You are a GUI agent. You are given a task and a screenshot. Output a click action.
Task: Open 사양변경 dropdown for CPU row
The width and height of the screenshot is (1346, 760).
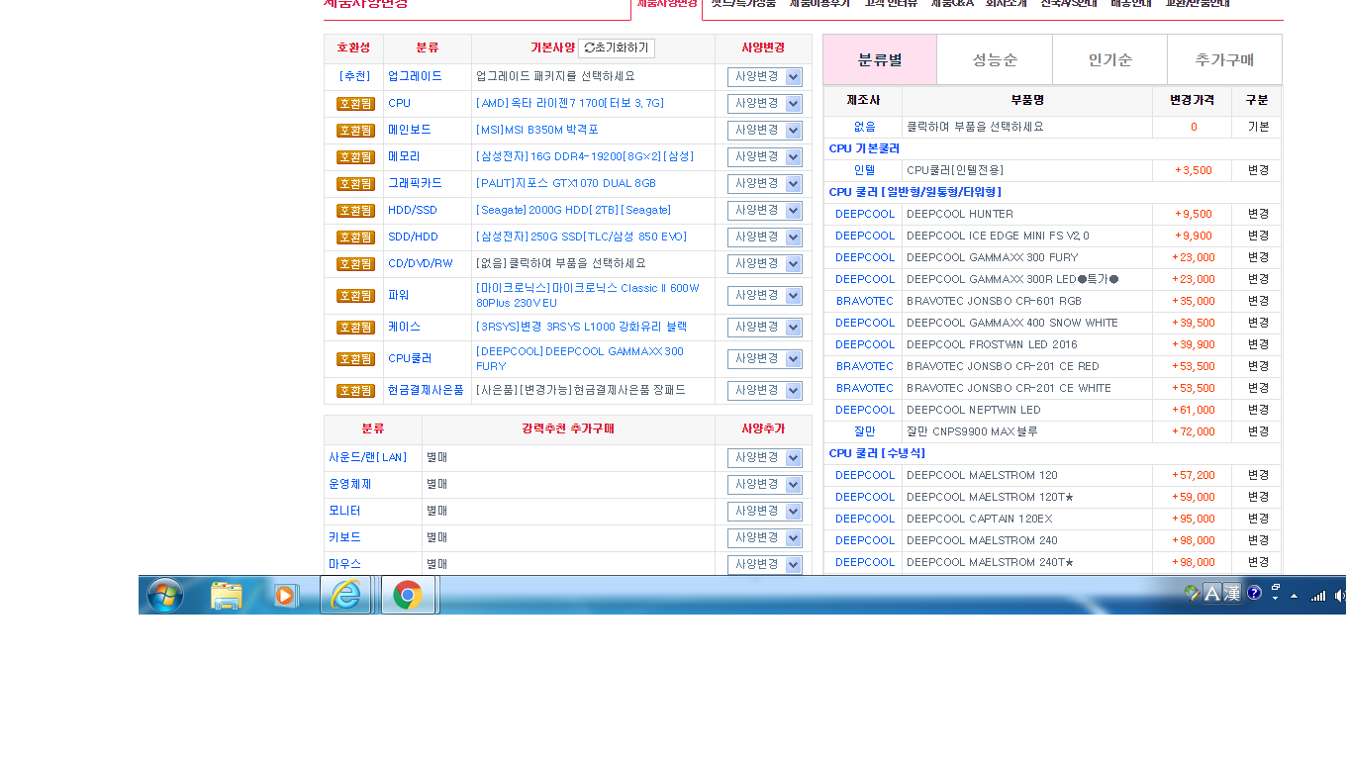pyautogui.click(x=764, y=104)
